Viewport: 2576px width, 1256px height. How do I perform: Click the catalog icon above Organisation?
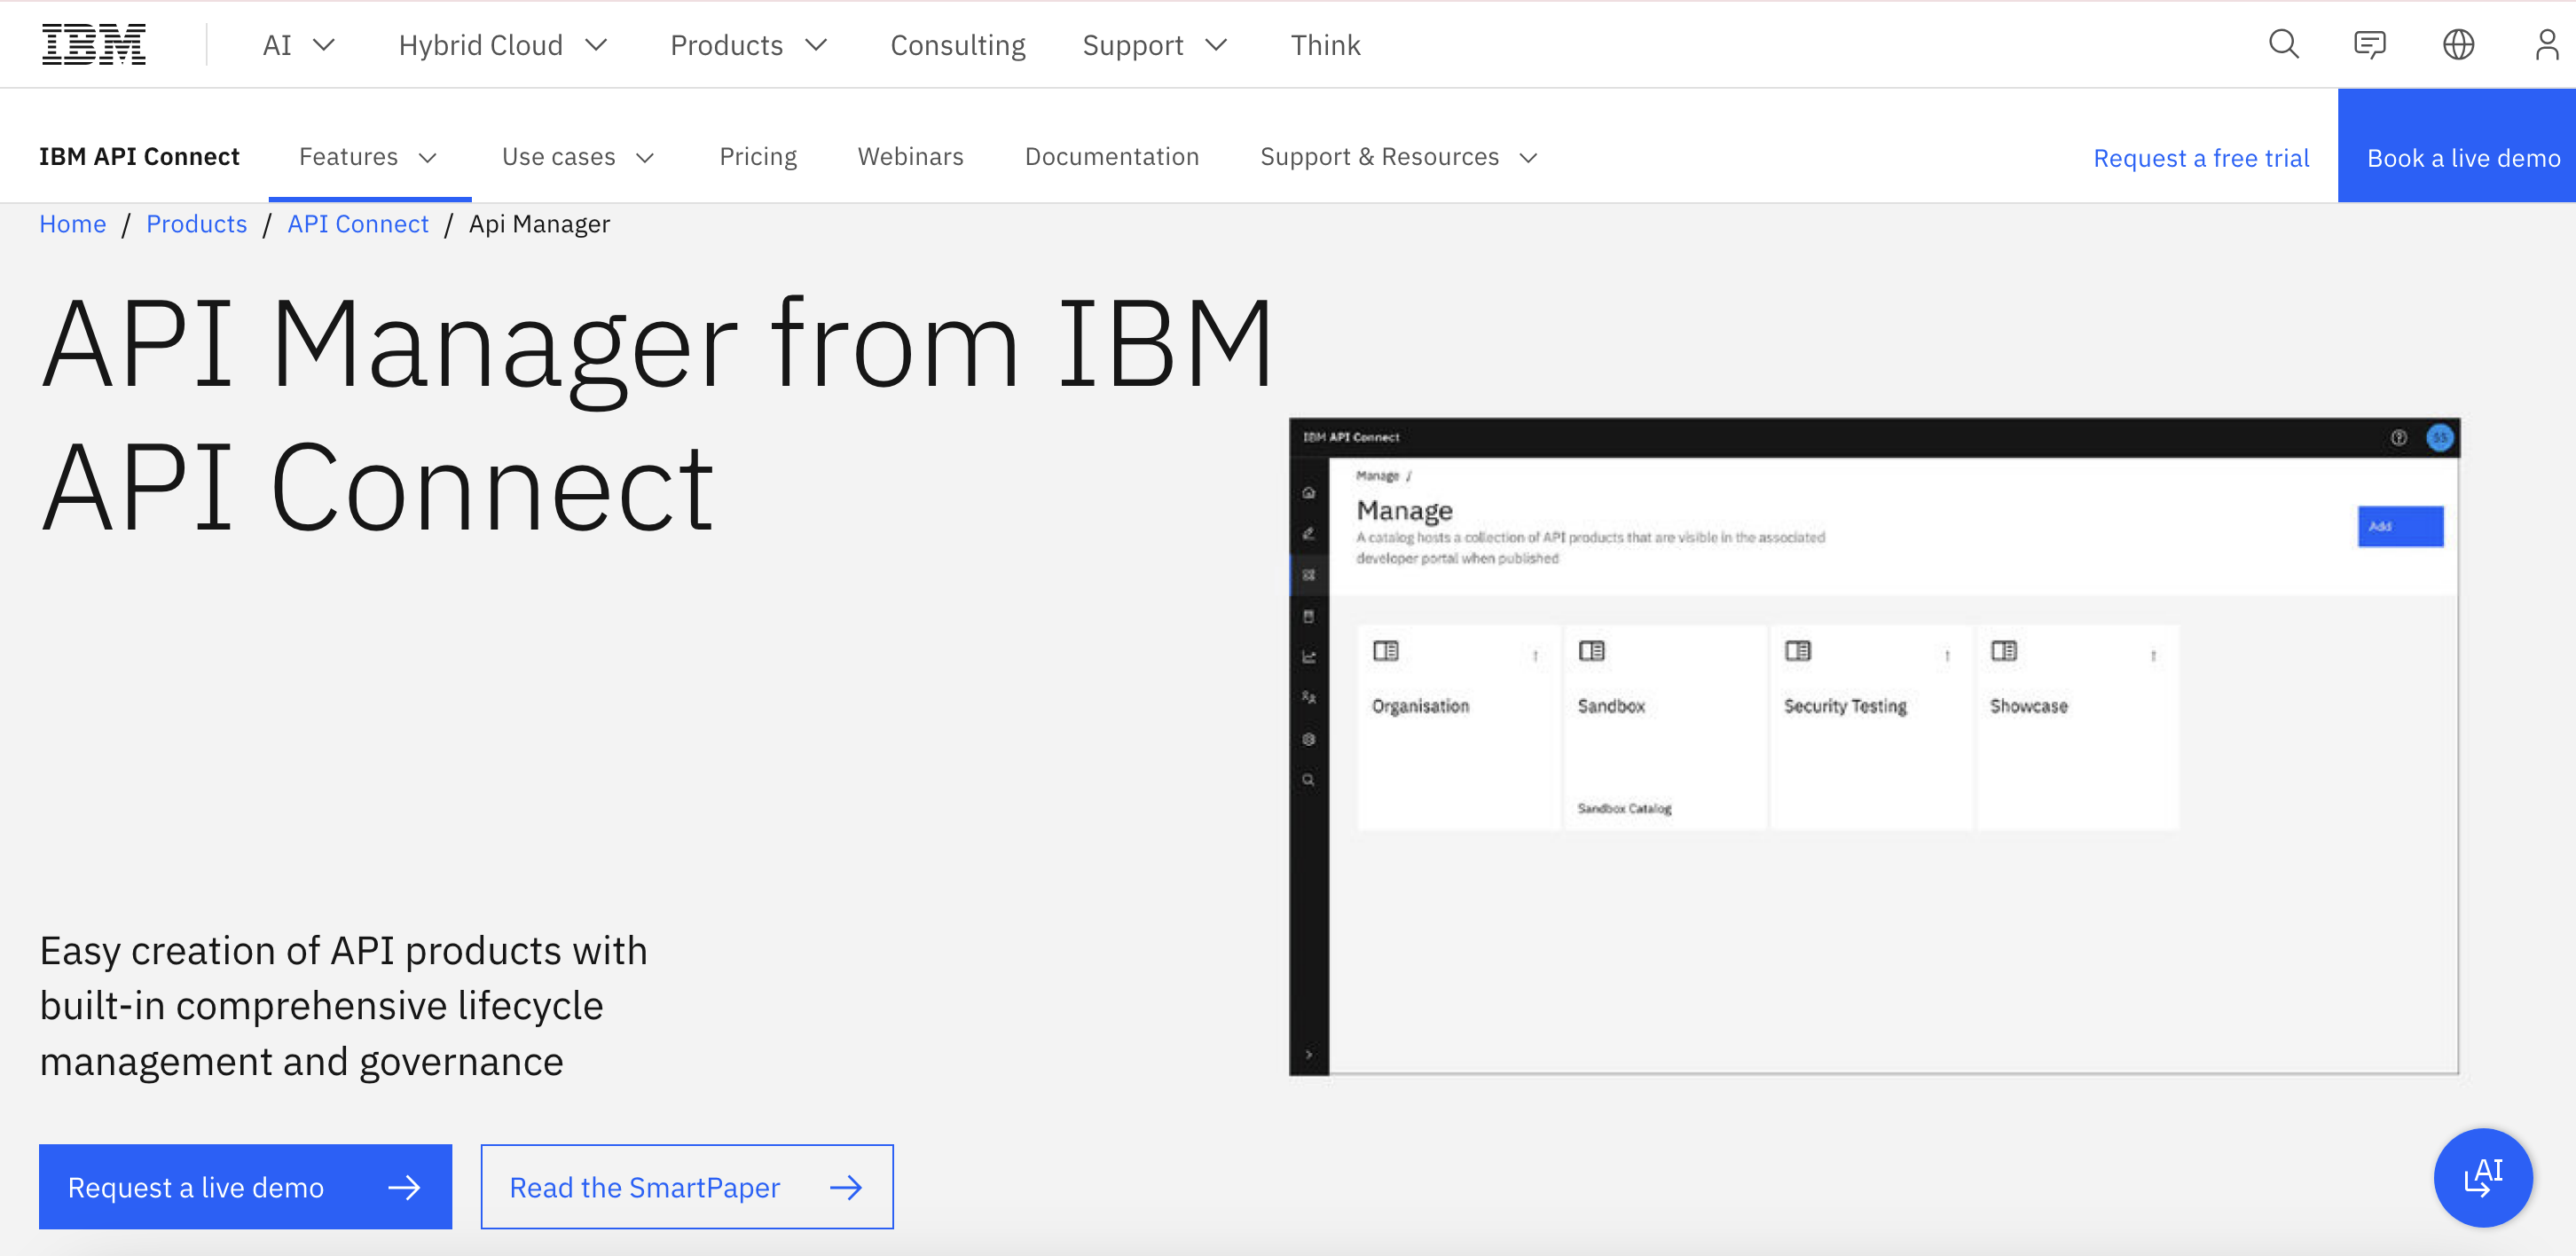tap(1386, 651)
